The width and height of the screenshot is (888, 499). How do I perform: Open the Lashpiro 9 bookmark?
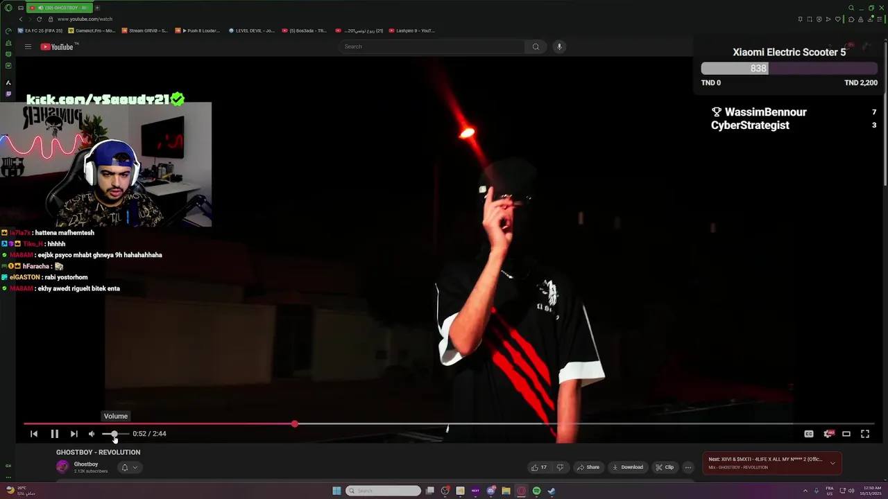pos(412,30)
